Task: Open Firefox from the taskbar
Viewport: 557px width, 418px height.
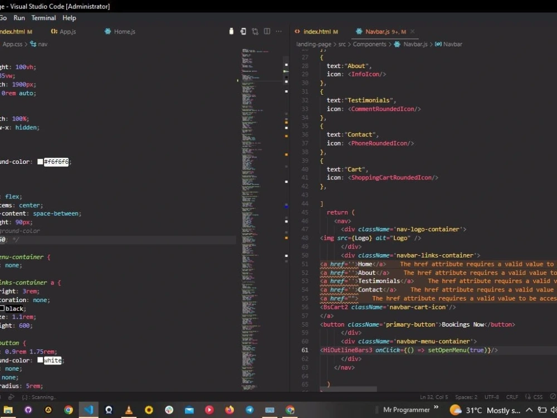Action: pyautogui.click(x=229, y=410)
